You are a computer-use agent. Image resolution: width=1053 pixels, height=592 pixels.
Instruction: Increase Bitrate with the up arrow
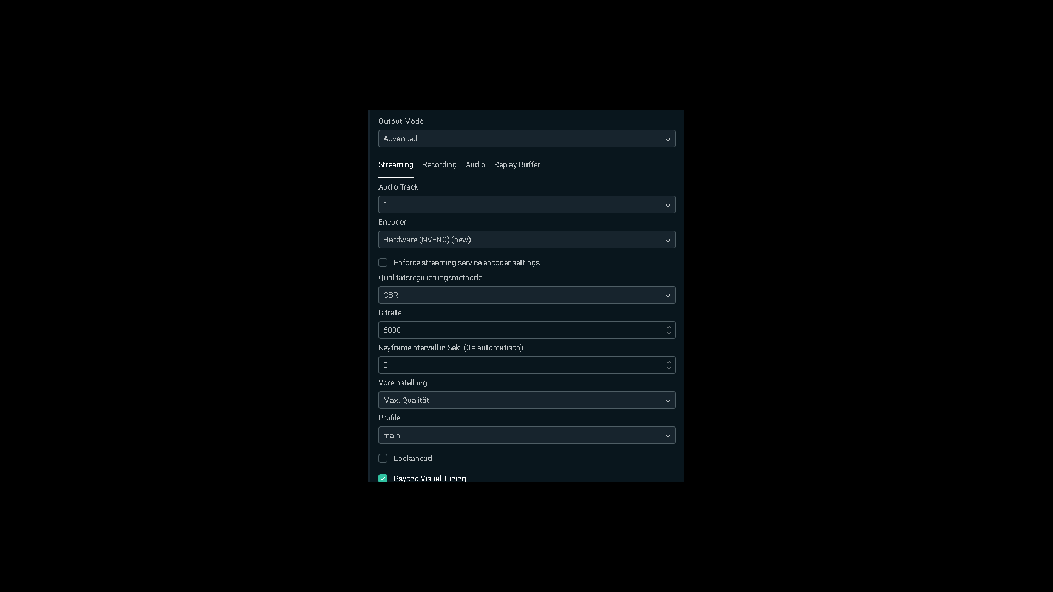tap(669, 327)
